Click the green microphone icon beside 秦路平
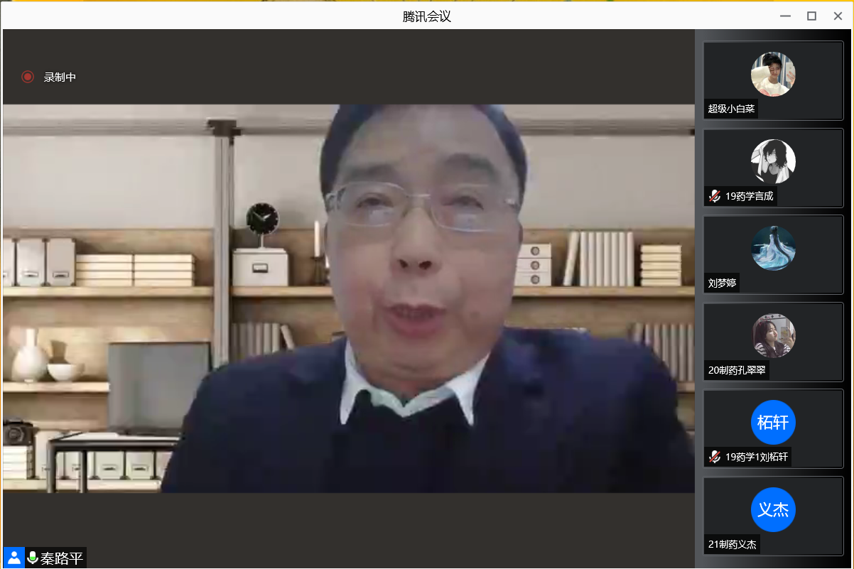This screenshot has width=854, height=569. point(32,558)
